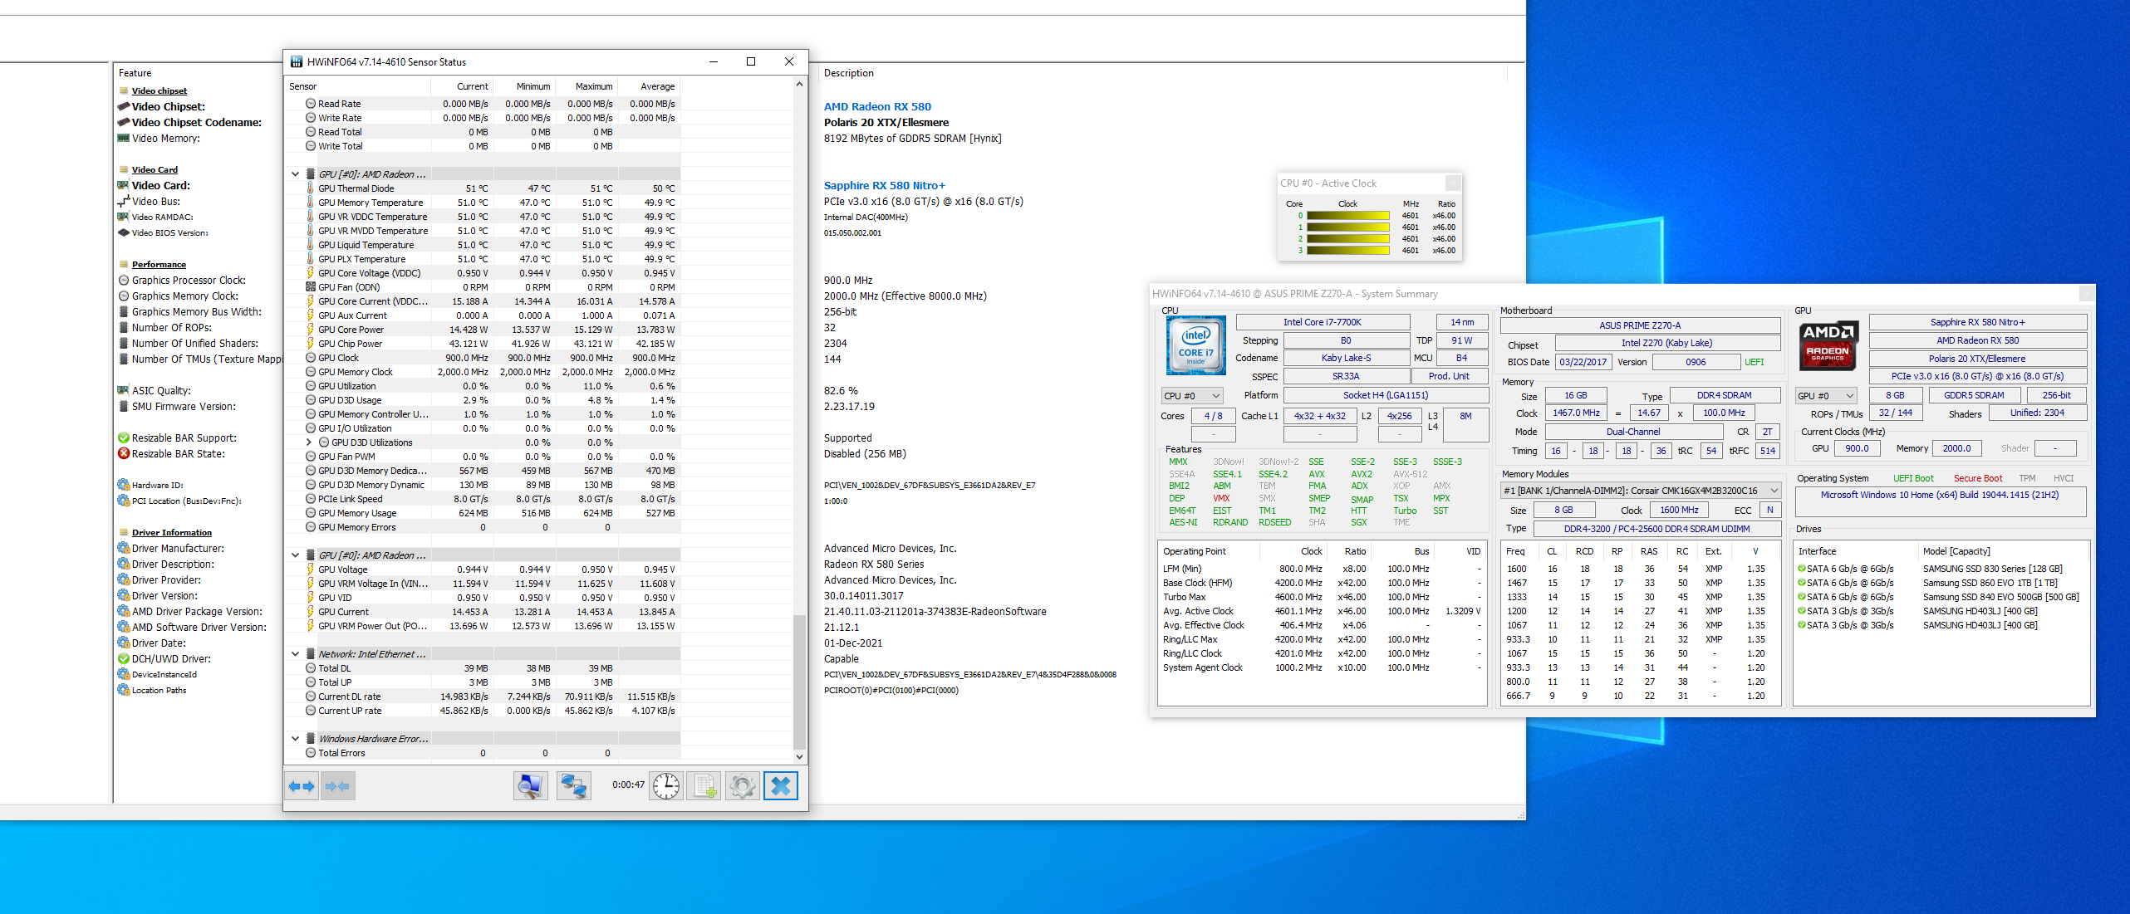This screenshot has width=2130, height=914.
Task: Open the GPU #0 selector dropdown
Action: click(1826, 396)
